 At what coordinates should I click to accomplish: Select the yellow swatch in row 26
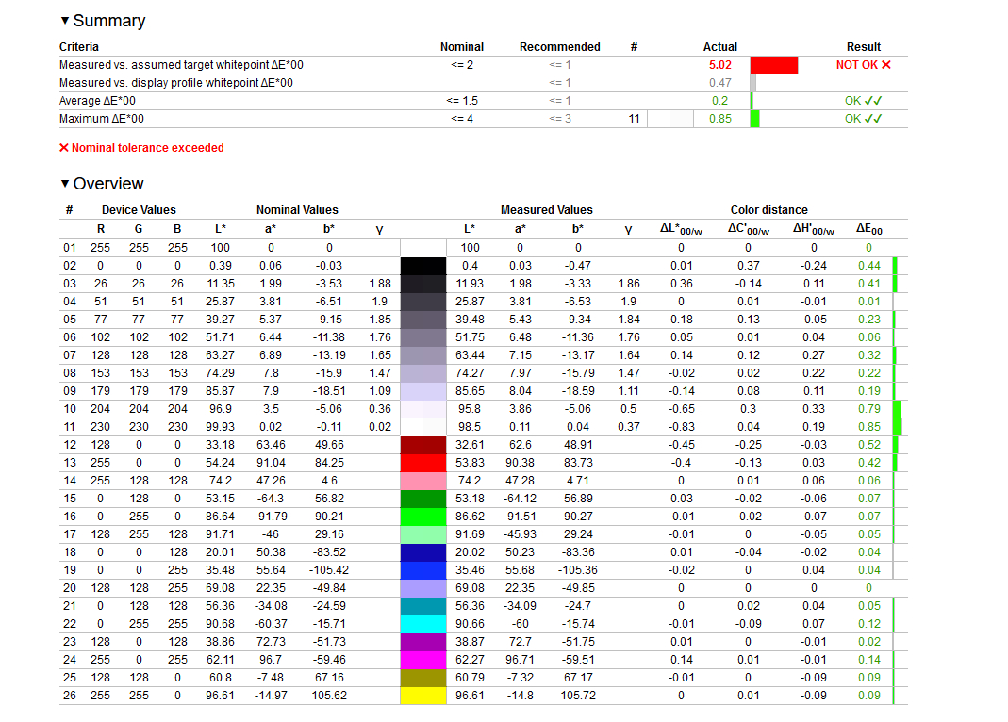(423, 695)
